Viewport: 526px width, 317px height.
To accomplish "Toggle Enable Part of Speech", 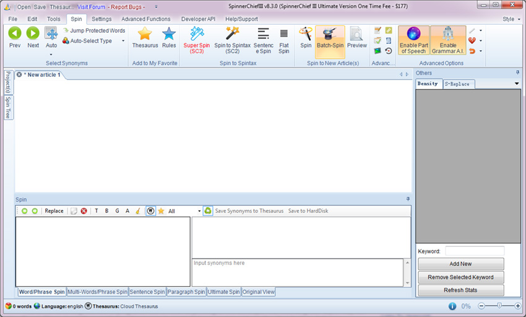I will tap(413, 40).
